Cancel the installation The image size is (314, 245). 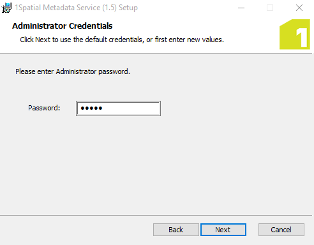click(x=281, y=230)
